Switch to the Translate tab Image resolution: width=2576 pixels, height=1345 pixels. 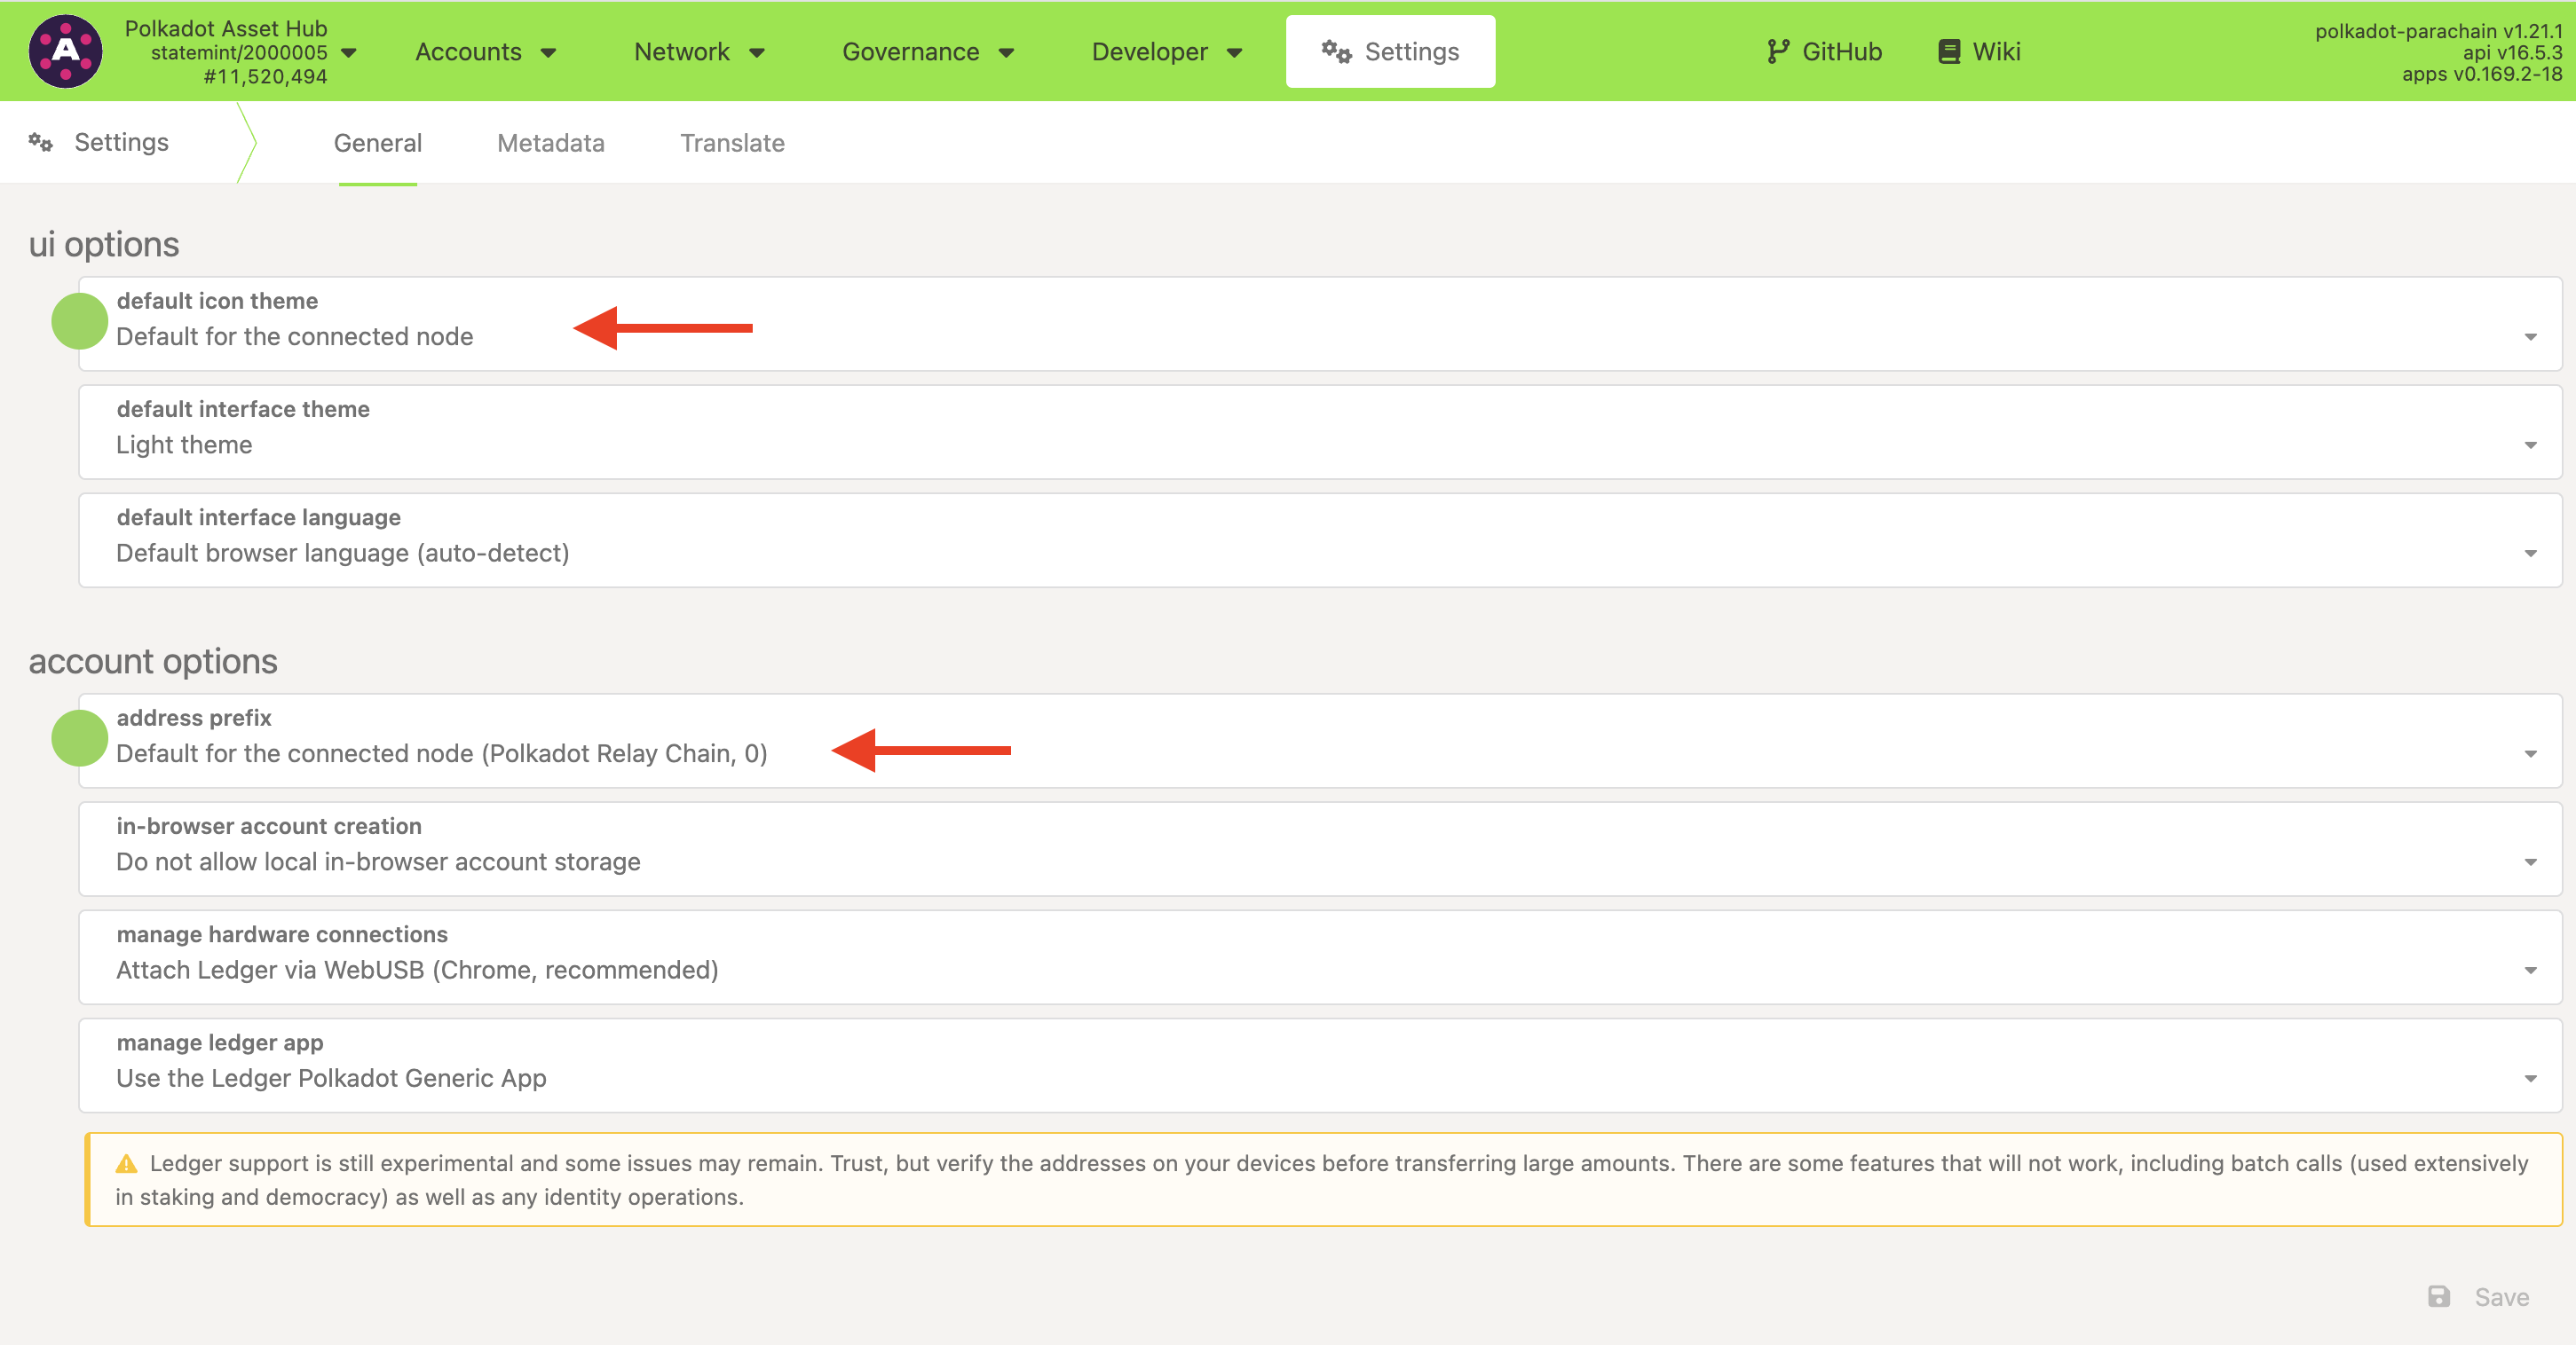tap(732, 143)
